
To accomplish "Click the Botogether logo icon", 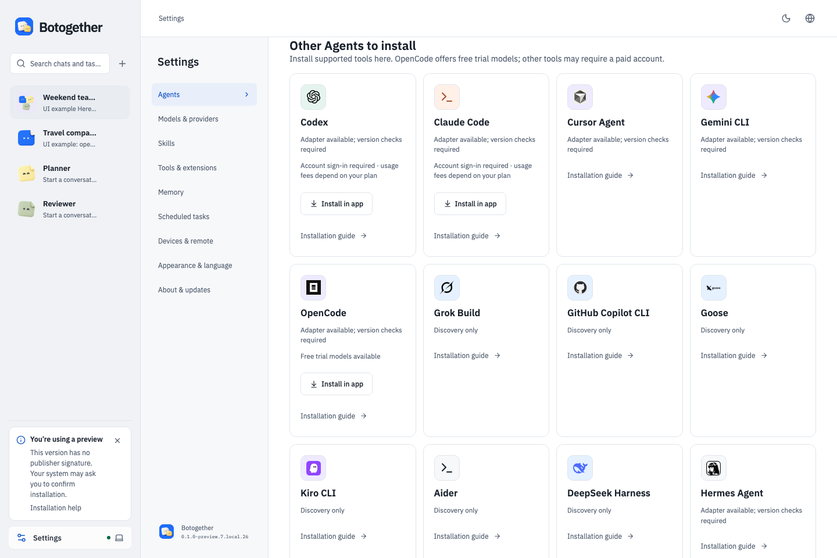I will point(24,27).
